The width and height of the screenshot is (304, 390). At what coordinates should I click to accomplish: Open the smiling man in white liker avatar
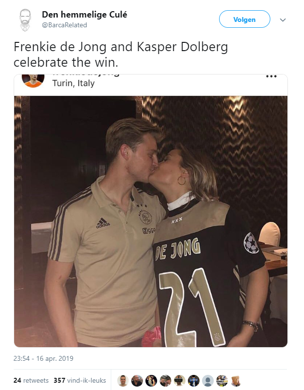[123, 381]
